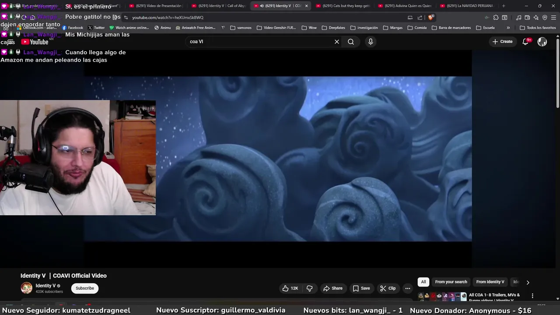Switch to Adivina Quien es Quien tab
This screenshot has height=315, width=560.
[405, 6]
